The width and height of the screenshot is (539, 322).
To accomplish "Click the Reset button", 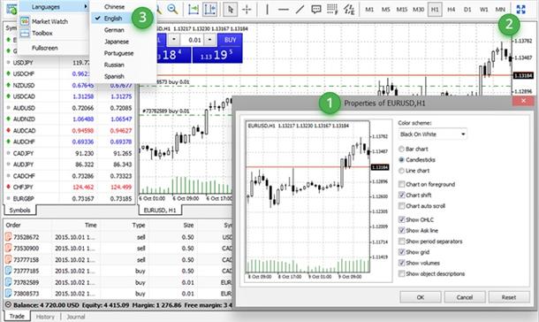I will click(509, 297).
